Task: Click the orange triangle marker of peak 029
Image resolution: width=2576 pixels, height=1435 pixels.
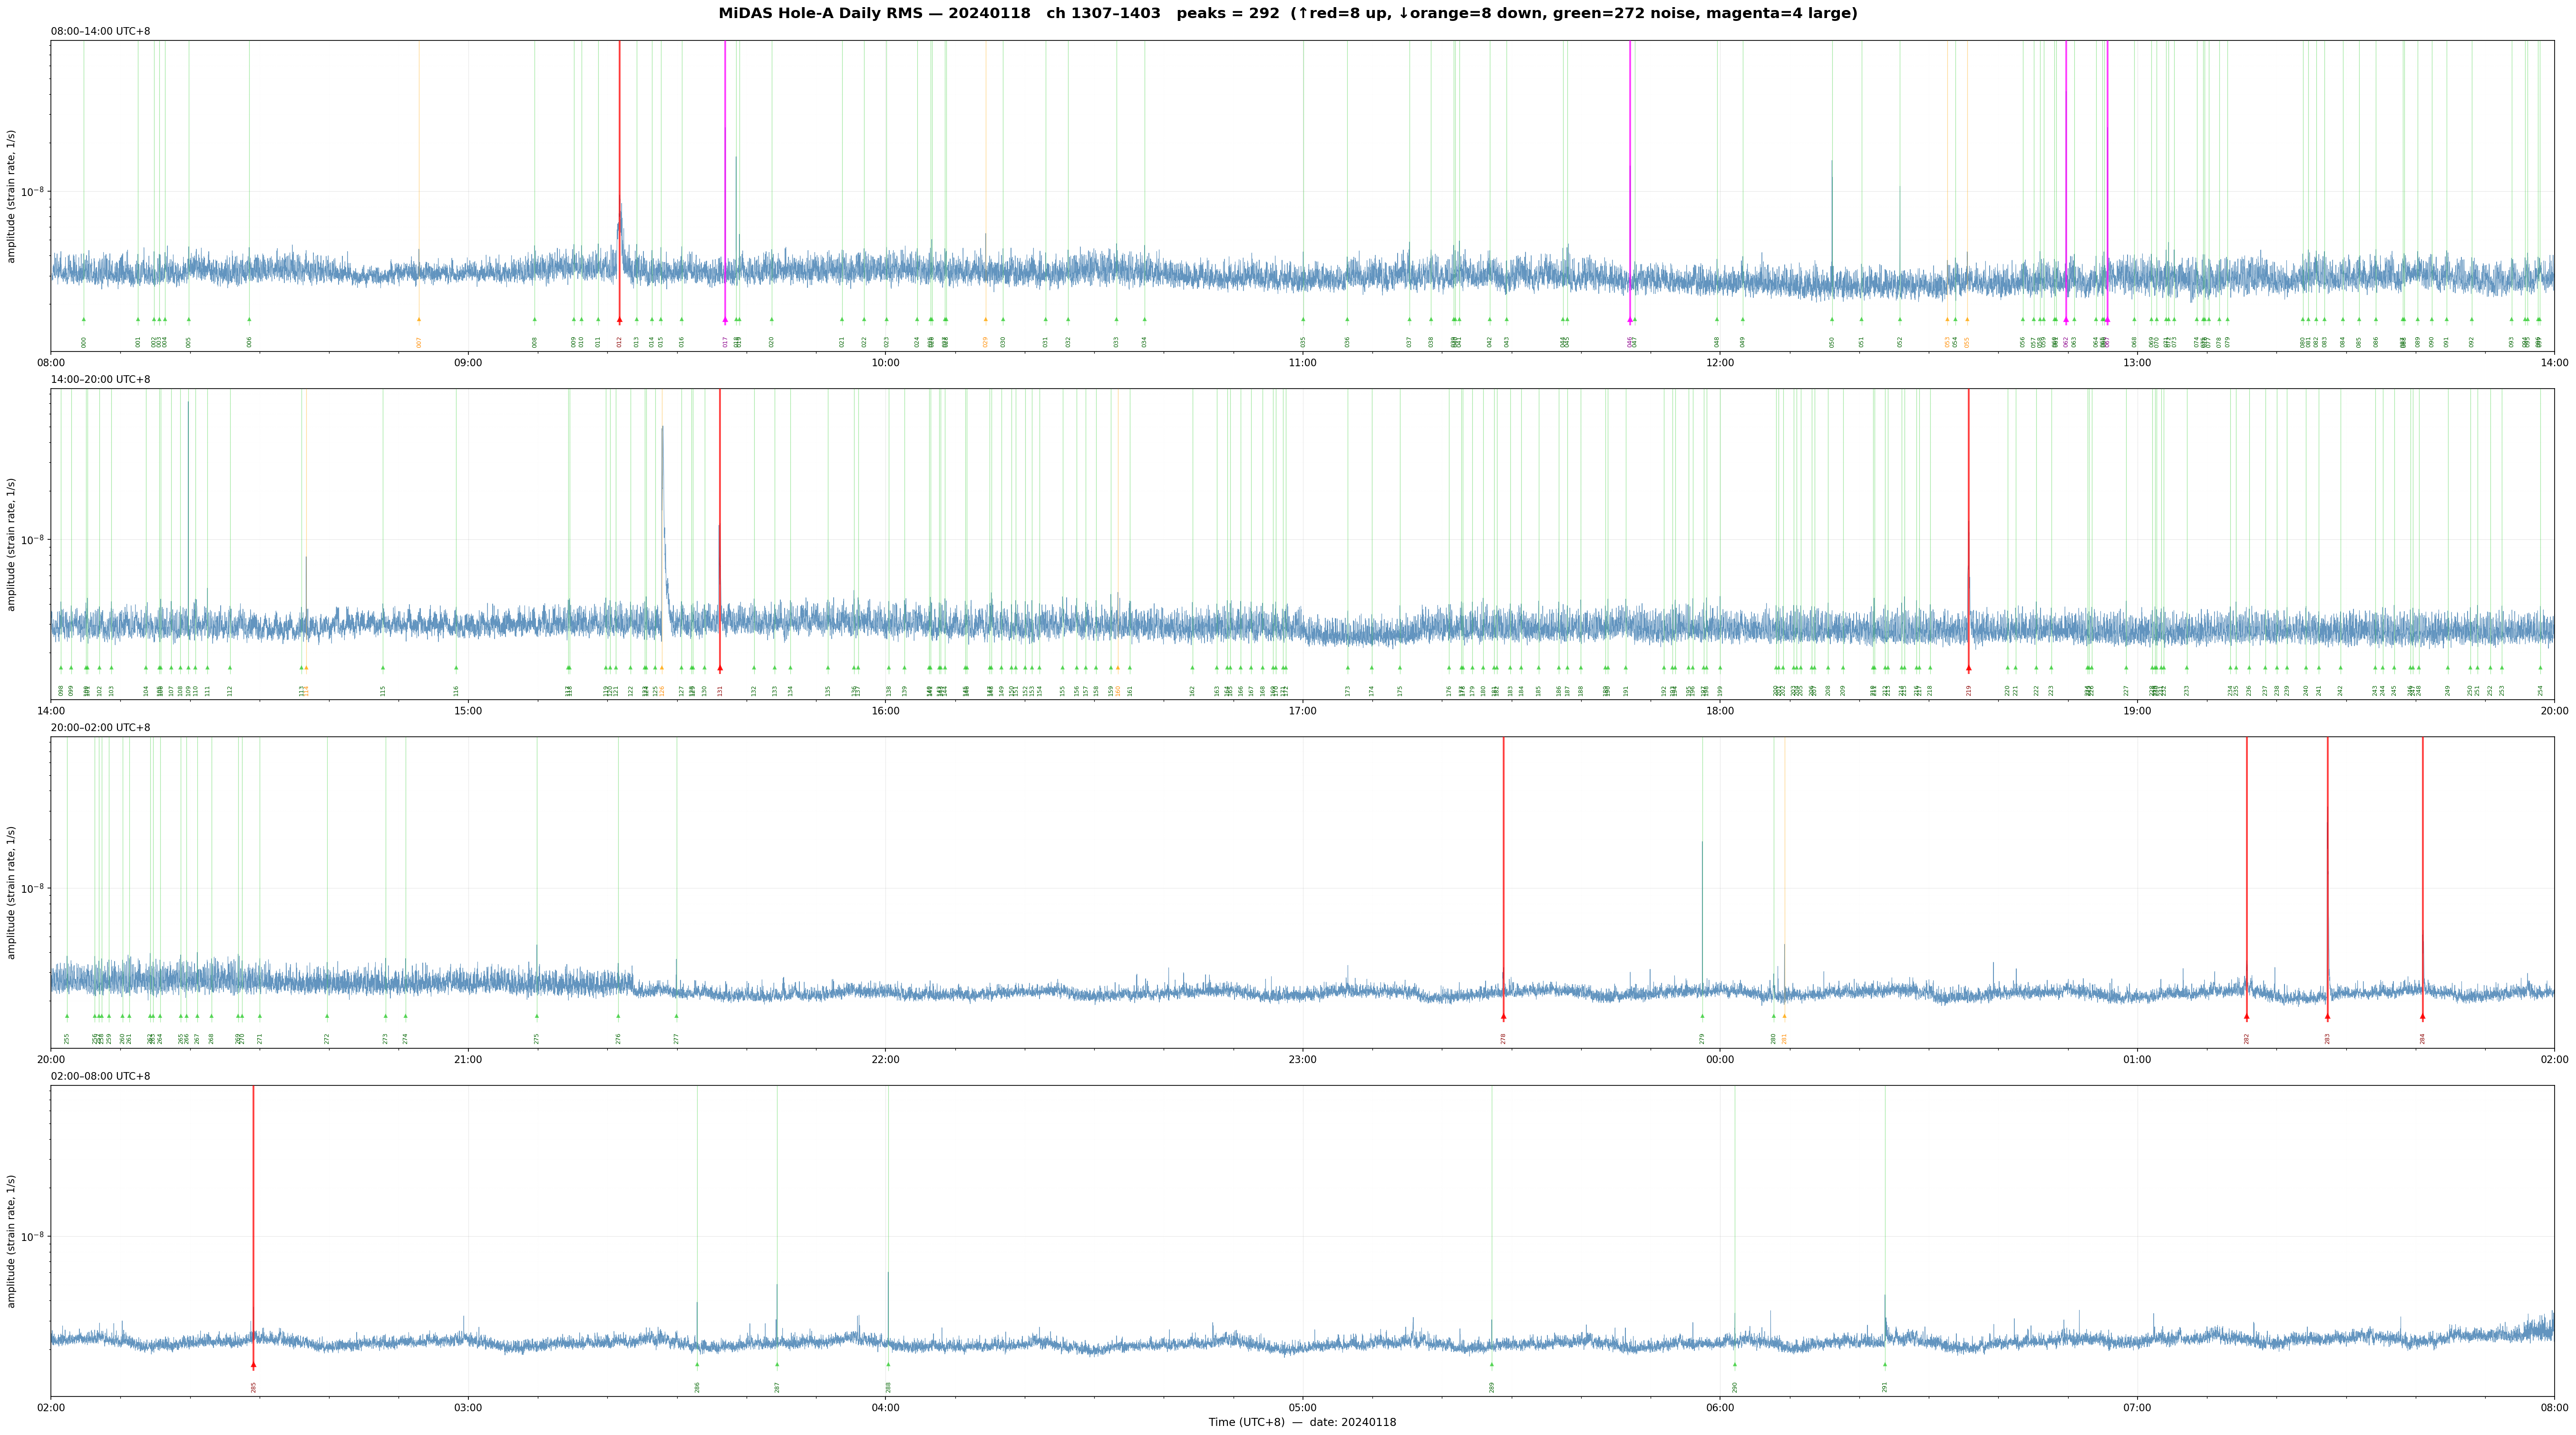Action: [985, 320]
